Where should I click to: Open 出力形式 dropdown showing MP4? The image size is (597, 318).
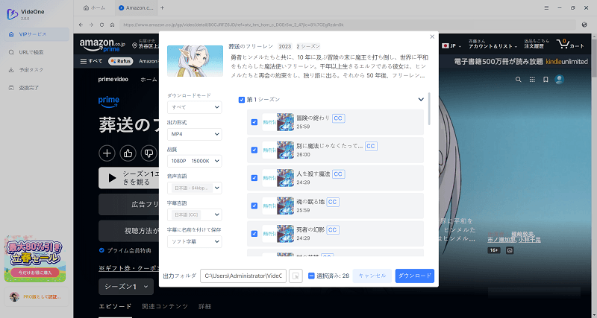tap(194, 134)
